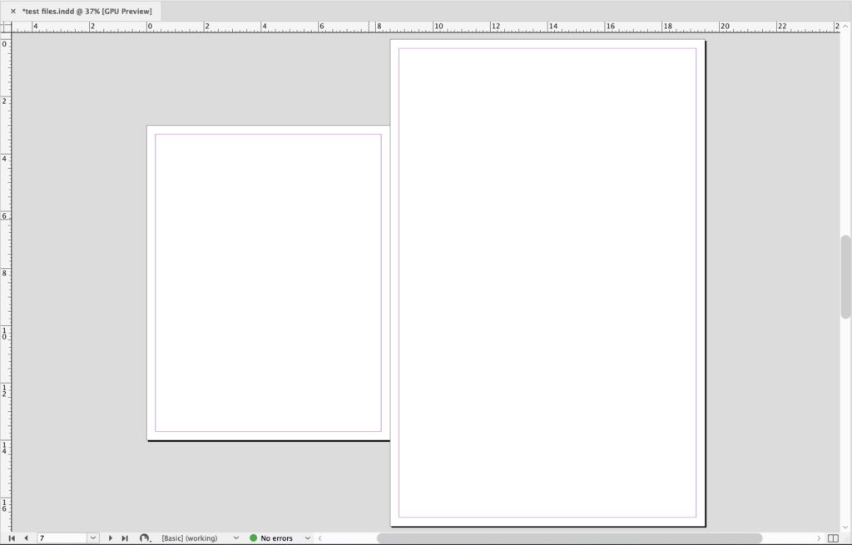
Task: Open the [Basic] (working) preflight profile dropdown
Action: point(235,538)
